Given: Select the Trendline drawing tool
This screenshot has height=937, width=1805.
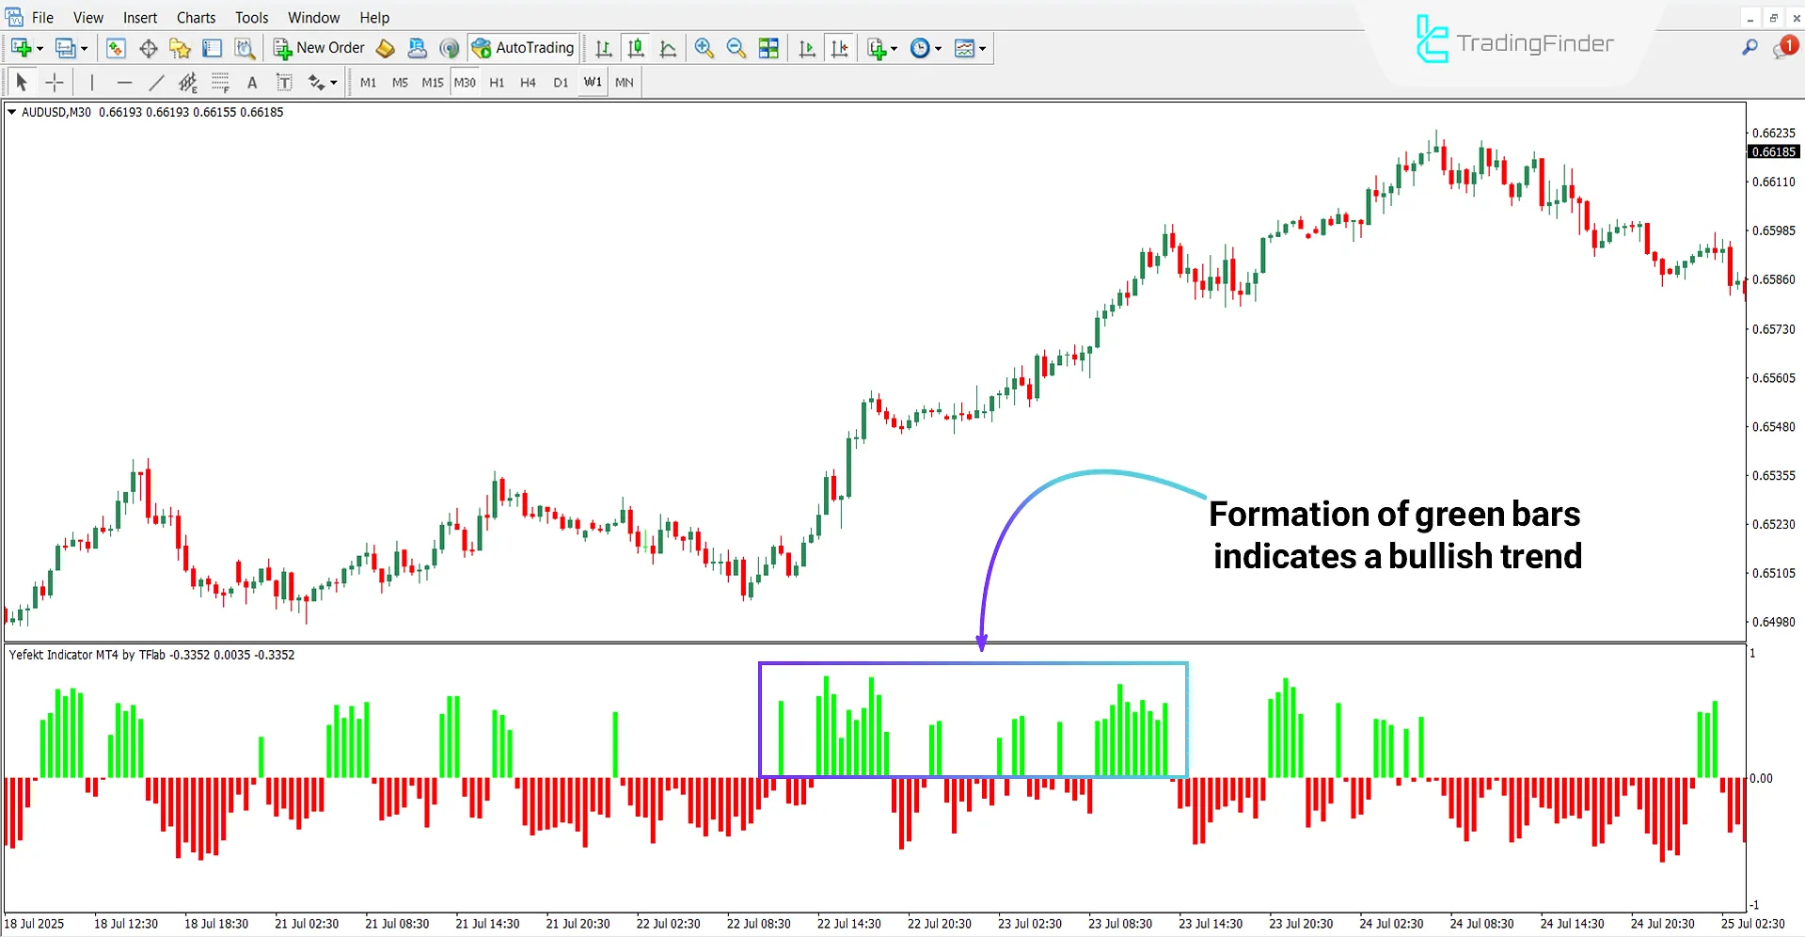Looking at the screenshot, I should click(x=157, y=82).
